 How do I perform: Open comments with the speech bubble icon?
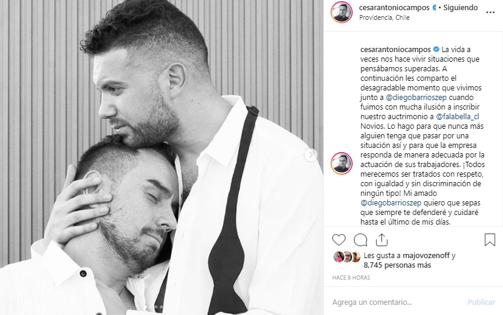[360, 240]
